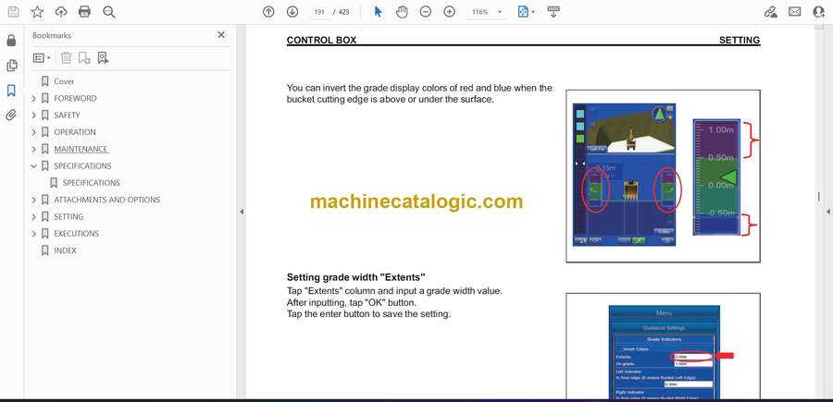
Task: Add this document to starred favorites
Action: 37,12
